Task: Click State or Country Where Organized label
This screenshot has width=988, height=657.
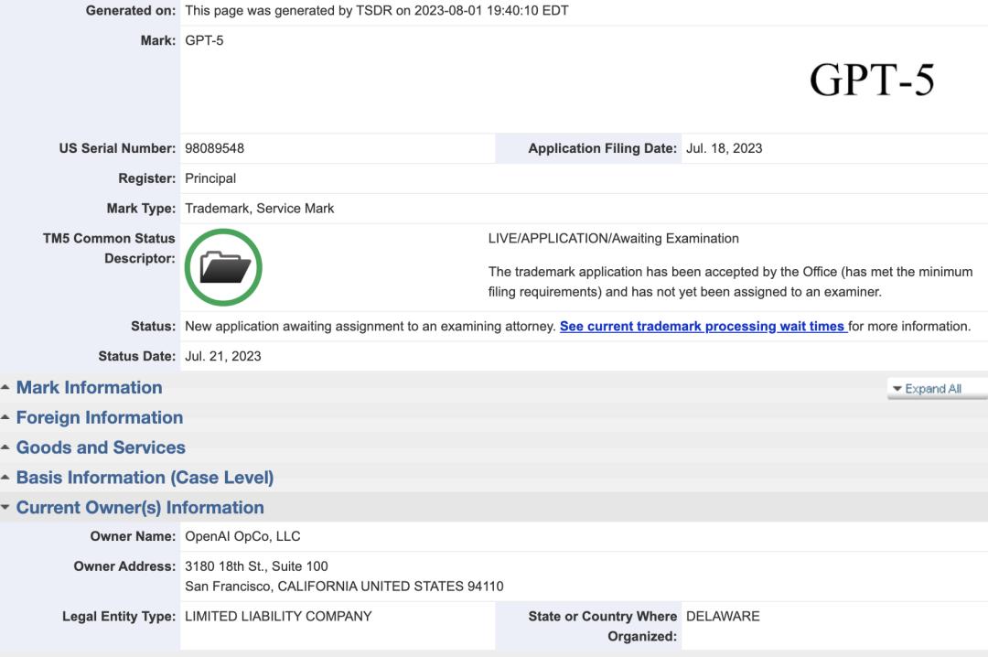Action: [x=602, y=626]
